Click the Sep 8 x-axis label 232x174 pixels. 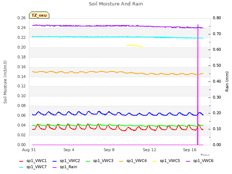tap(109, 150)
